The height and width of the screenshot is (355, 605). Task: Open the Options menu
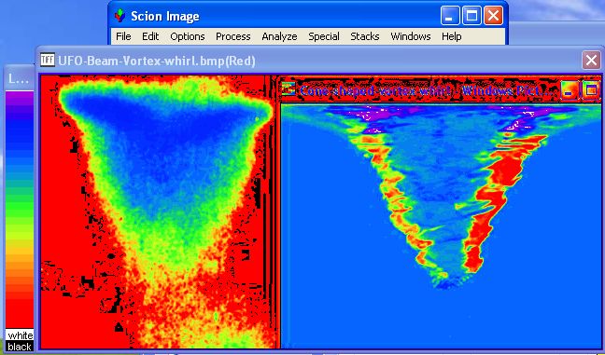point(187,36)
